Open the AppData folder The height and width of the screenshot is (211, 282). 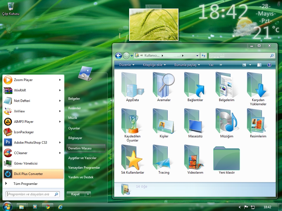tap(132, 87)
